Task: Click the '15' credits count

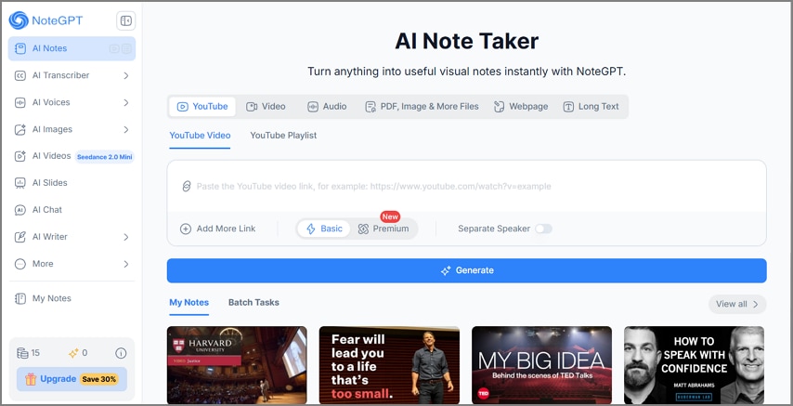Action: click(x=35, y=353)
